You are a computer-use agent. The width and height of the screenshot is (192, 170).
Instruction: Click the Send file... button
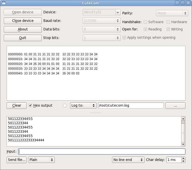click(x=17, y=160)
